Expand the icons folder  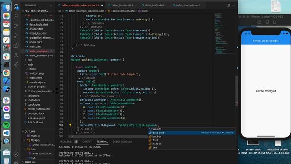click(27, 69)
